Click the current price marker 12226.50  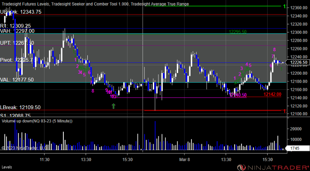[298, 62]
